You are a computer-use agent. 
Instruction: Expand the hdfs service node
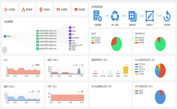coord(70,28)
